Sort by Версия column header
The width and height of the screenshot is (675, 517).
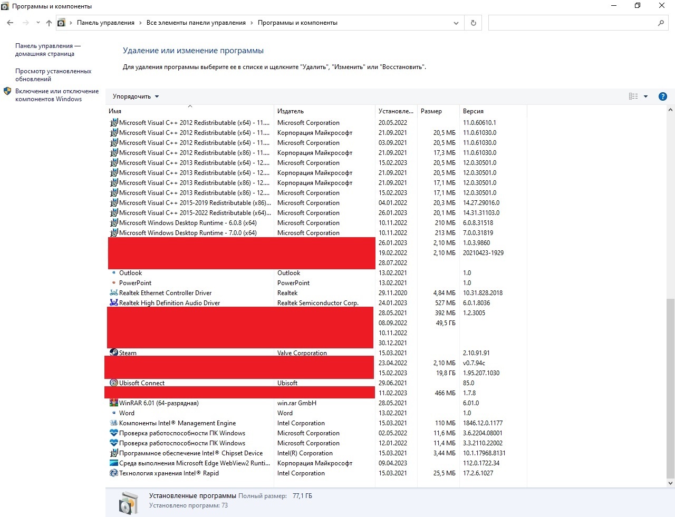493,111
